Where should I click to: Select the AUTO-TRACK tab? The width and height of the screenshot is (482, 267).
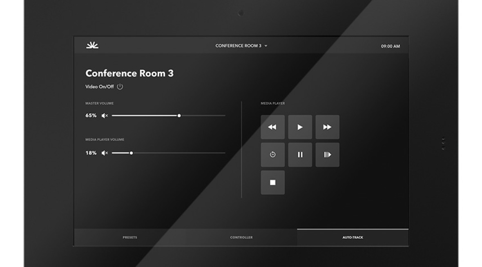(x=353, y=237)
